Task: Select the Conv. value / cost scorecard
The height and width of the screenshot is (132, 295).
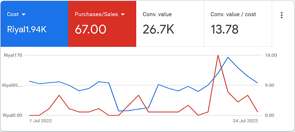Action: pos(238,24)
